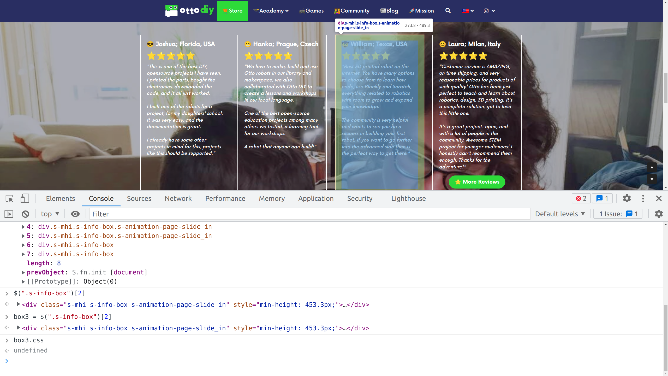Create live expression with eye icon
The height and width of the screenshot is (376, 668).
75,214
